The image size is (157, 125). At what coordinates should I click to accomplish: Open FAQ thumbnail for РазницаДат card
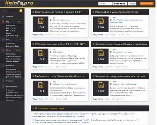coord(101,24)
